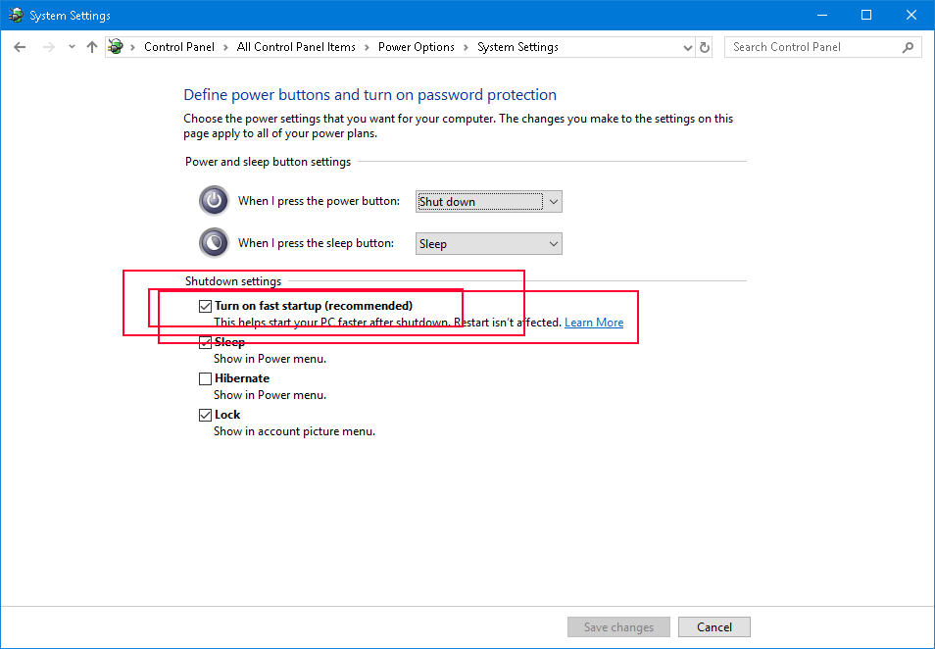Click the power button icon

214,200
